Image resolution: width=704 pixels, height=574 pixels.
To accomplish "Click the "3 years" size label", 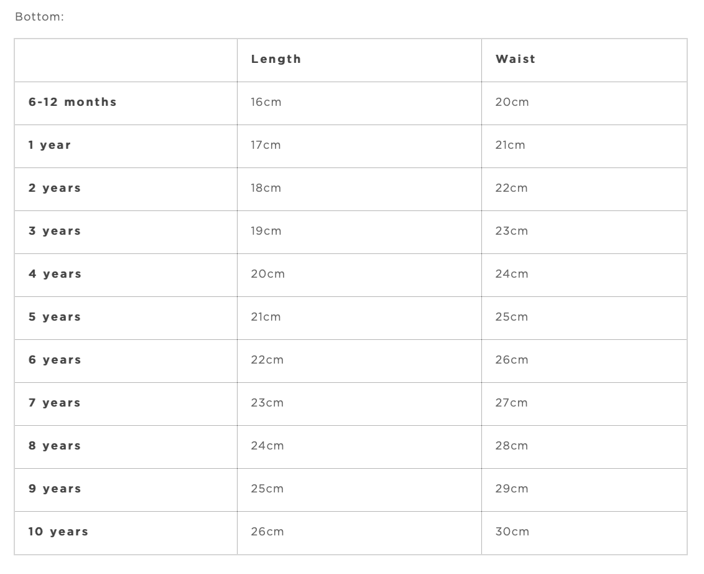I will point(55,231).
